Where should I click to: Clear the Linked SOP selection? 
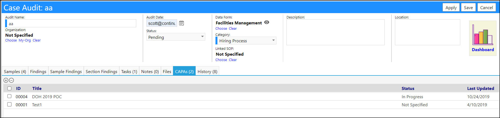pyautogui.click(x=233, y=60)
